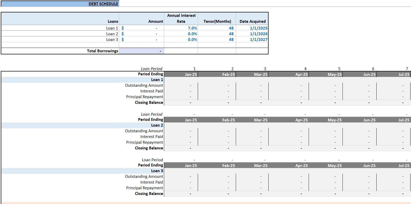411x204 pixels.
Task: Click the Annual Interest Rate header
Action: tap(181, 18)
